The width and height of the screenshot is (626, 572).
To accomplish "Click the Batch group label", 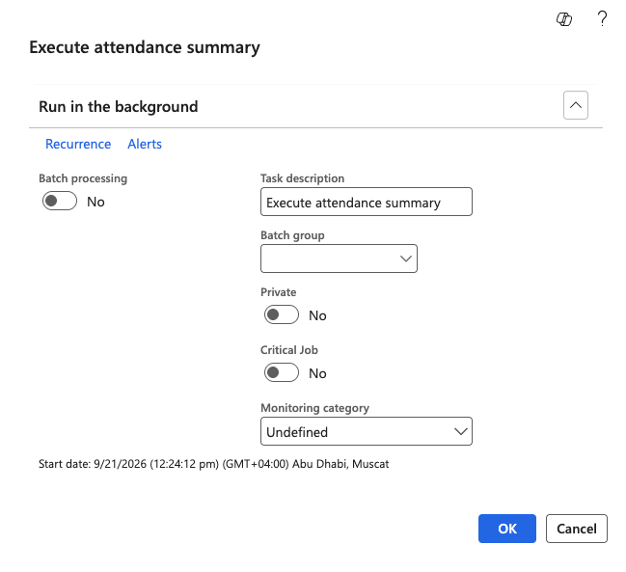I will click(x=292, y=235).
